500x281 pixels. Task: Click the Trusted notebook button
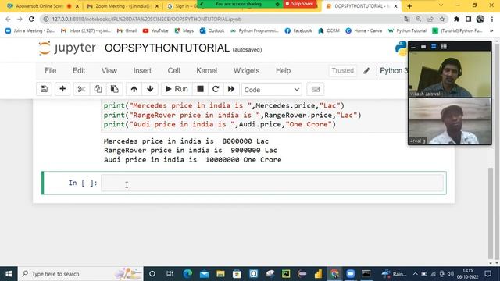[x=342, y=71]
